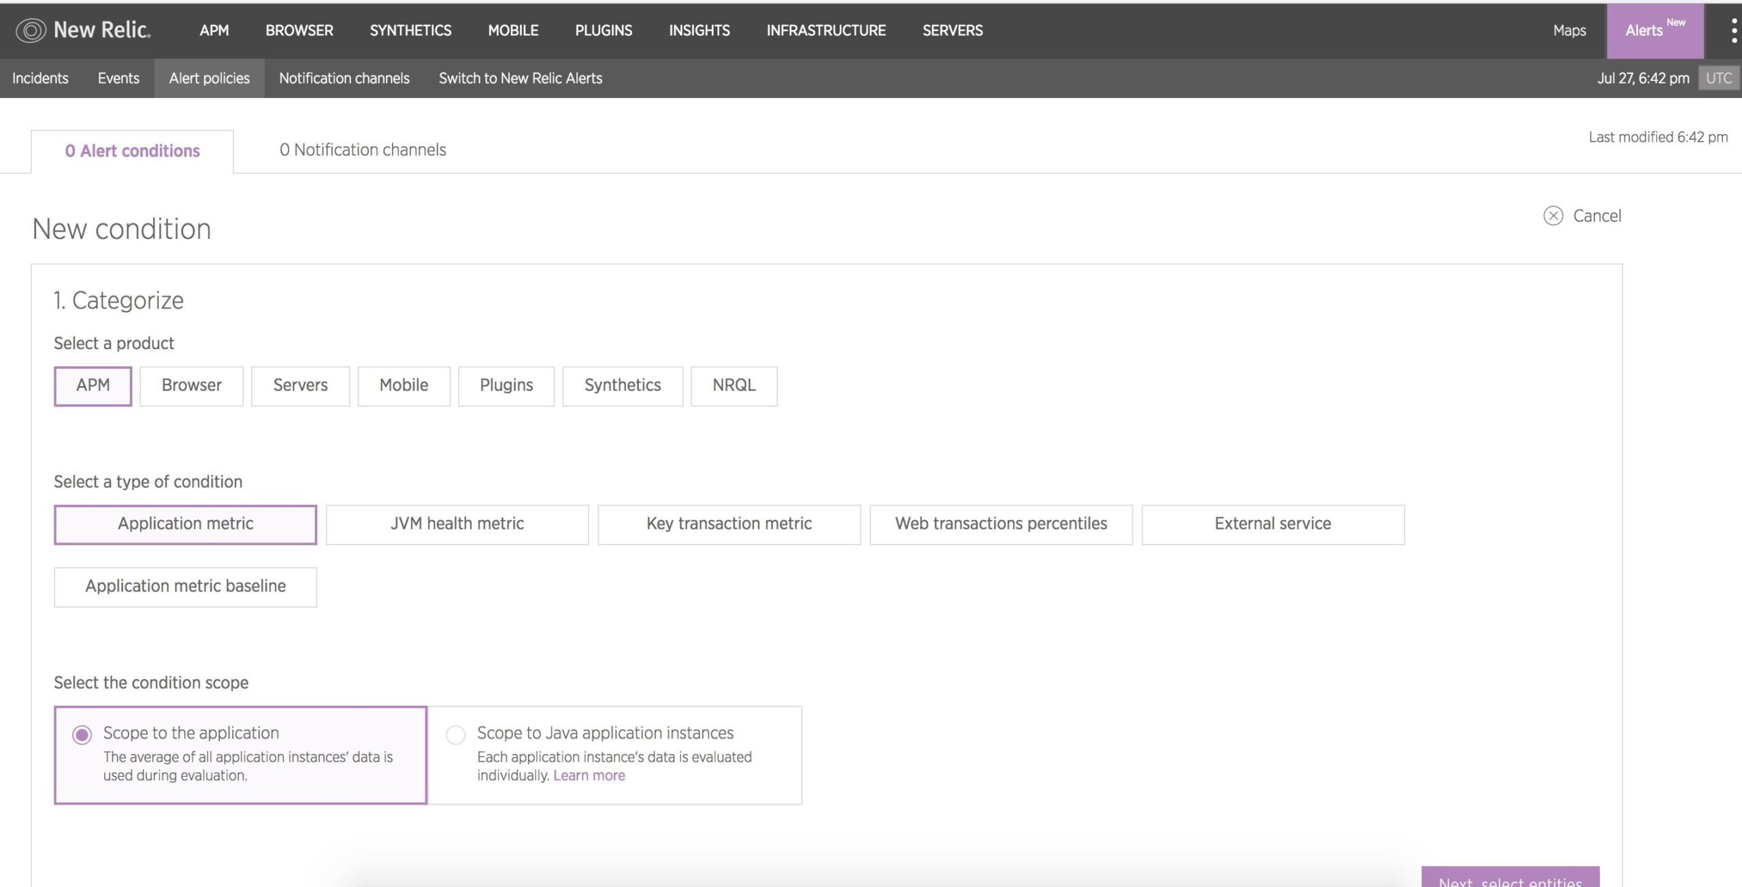1742x887 pixels.
Task: Select JVM health metric condition type
Action: point(457,523)
